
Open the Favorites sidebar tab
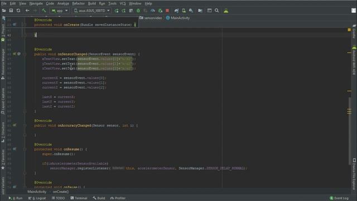(3, 160)
